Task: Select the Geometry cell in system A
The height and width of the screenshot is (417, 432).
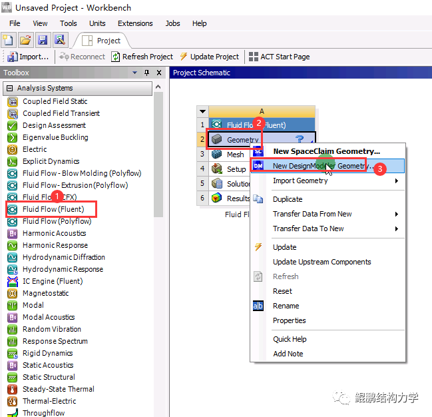Action: click(x=261, y=139)
